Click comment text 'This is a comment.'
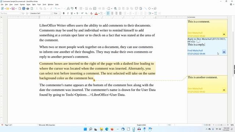235x132 pixels. tap(199, 22)
